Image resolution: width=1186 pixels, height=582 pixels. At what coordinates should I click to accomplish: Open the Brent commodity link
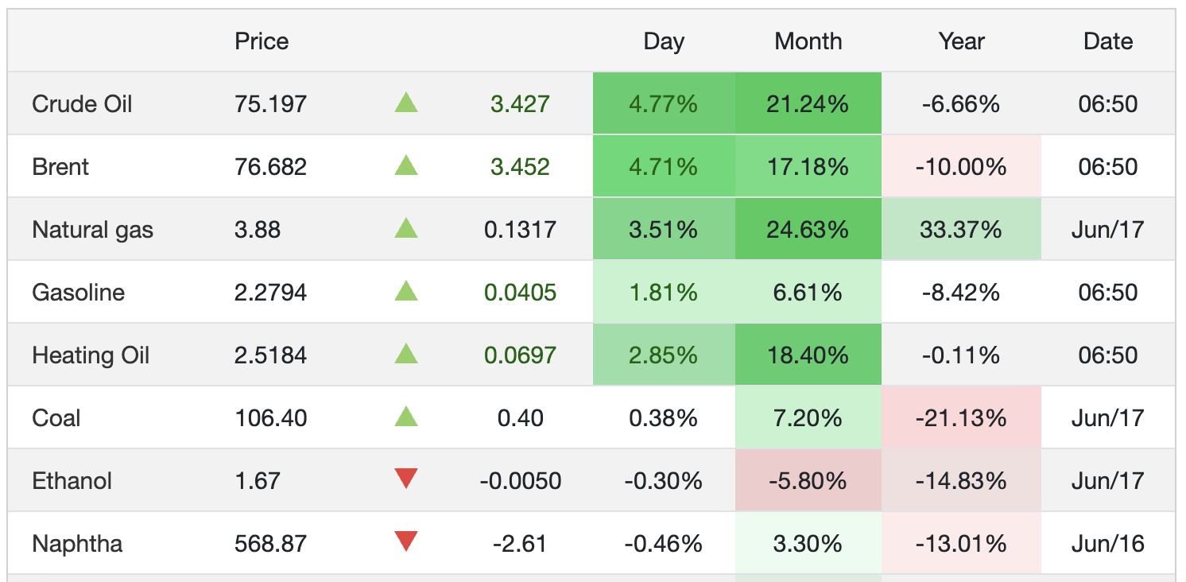(60, 167)
